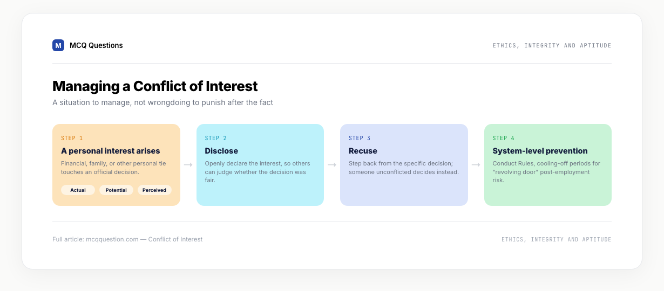This screenshot has width=664, height=291.
Task: Click the subtitle about managing a situation
Action: coord(162,102)
